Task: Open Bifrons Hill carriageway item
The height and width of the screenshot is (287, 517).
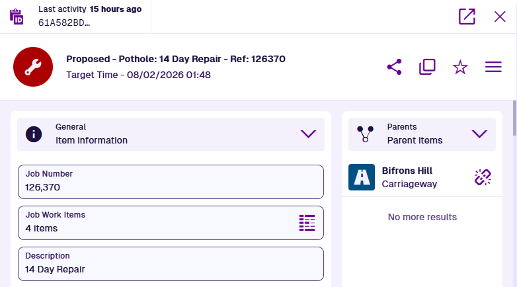Action: click(411, 177)
